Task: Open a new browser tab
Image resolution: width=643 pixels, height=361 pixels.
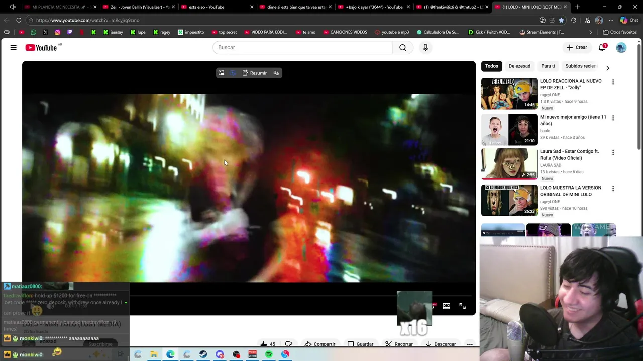Action: tap(577, 7)
